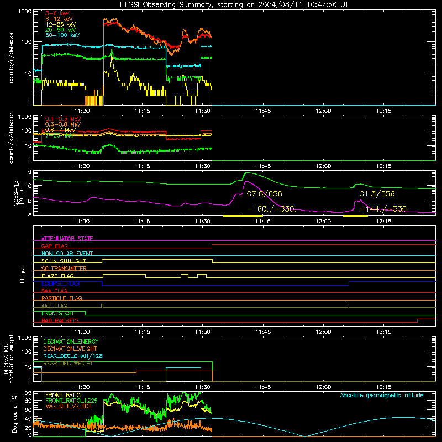442x442 pixels.
Task: Click the REAR_DEC_WEIGHT legend label
Action: pos(68,364)
